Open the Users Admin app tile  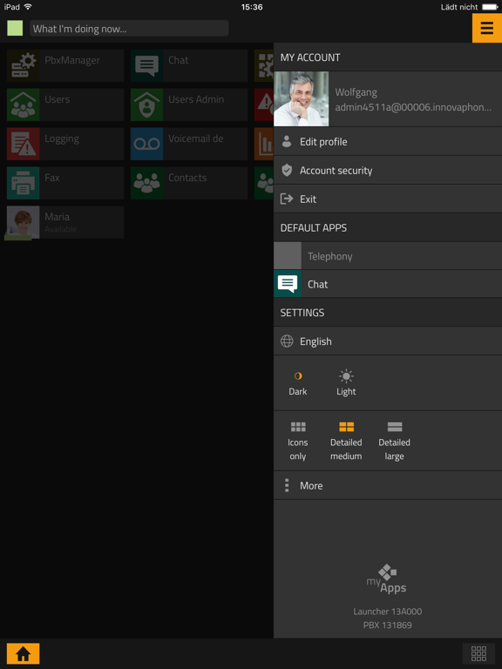click(189, 105)
